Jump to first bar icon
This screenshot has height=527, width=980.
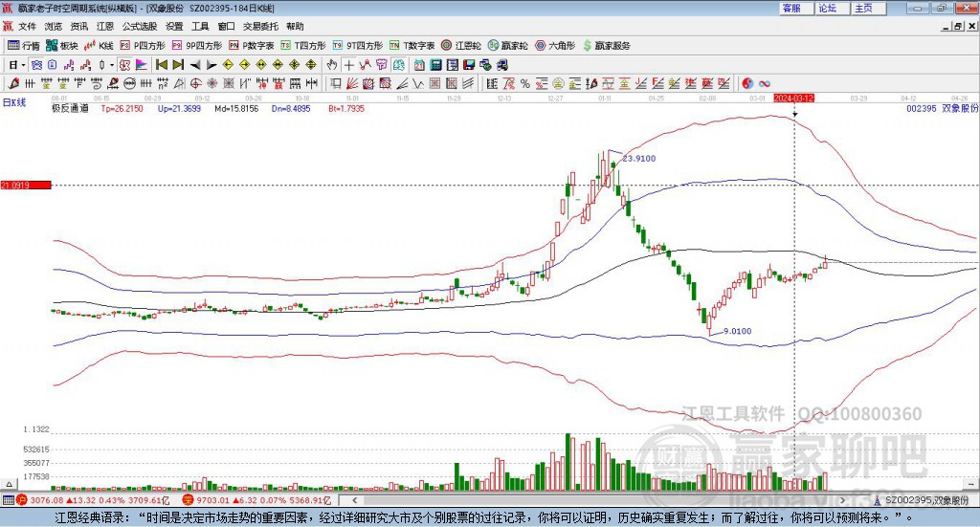tap(161, 65)
